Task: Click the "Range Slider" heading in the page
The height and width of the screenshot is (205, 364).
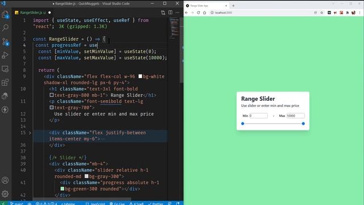Action: pyautogui.click(x=258, y=99)
